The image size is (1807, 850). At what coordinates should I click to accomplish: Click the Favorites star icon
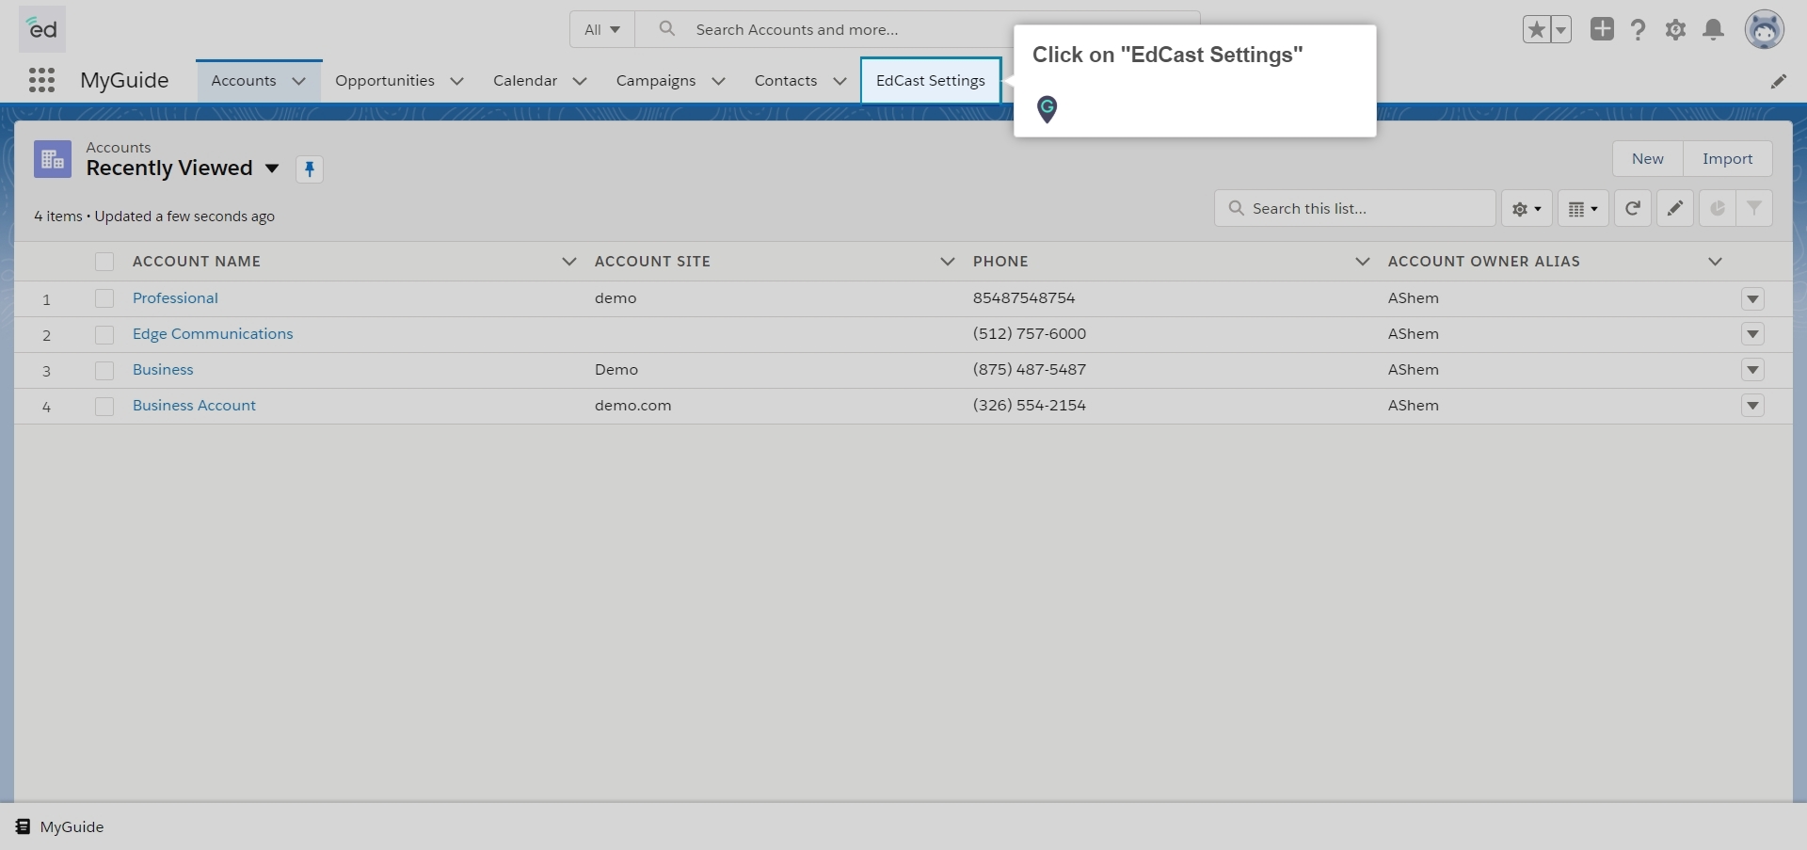click(x=1537, y=30)
